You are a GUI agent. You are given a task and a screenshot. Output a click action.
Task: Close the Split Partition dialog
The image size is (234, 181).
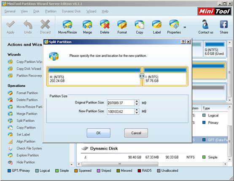(188, 42)
